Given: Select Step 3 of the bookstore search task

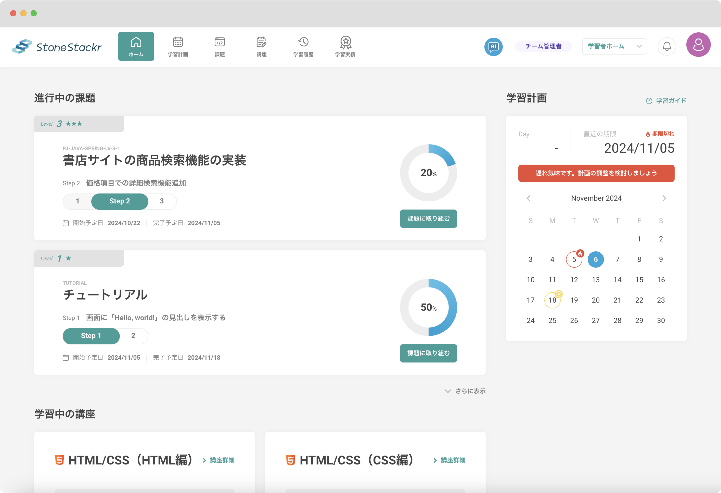Looking at the screenshot, I should click(x=162, y=201).
